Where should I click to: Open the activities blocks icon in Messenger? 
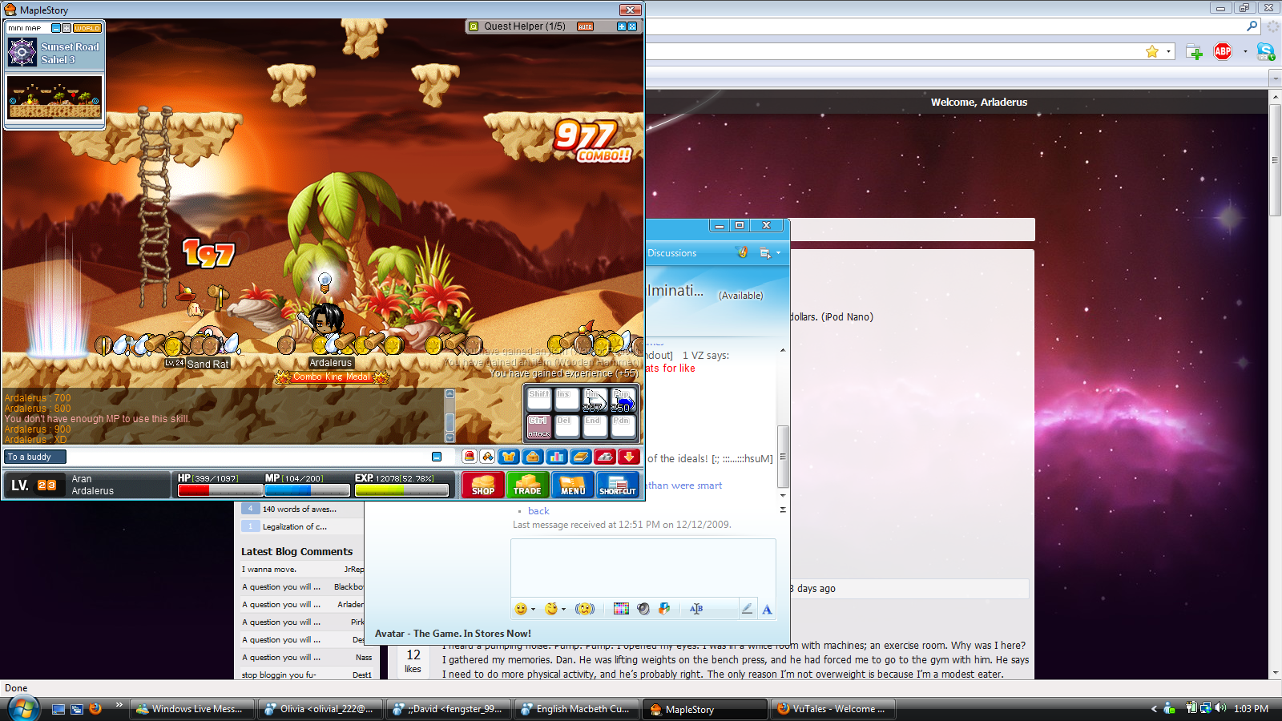tap(664, 609)
